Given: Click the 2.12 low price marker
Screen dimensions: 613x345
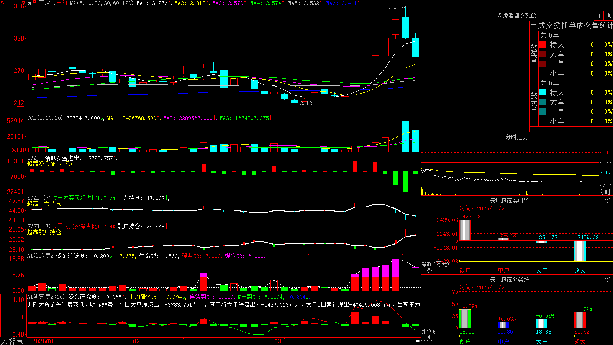Looking at the screenshot, I should [306, 103].
